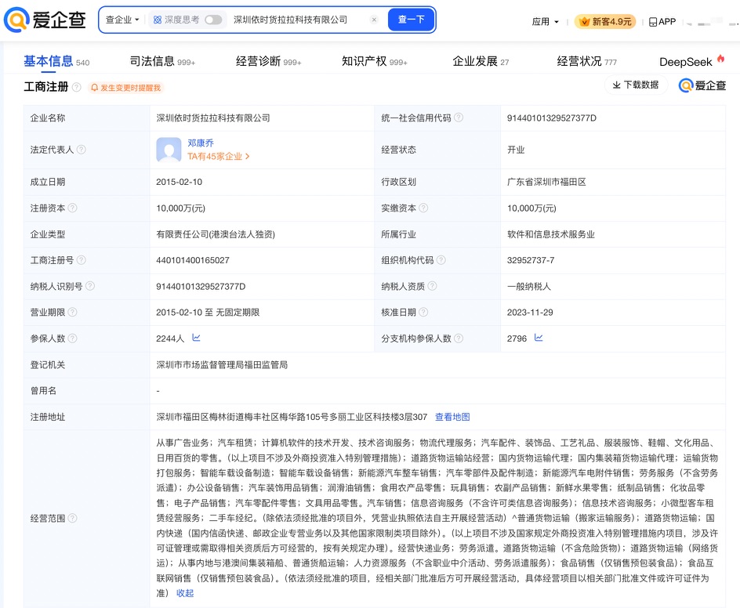Screen dimensions: 740x608
Task: Click the 查看地图 link
Action: [452, 417]
